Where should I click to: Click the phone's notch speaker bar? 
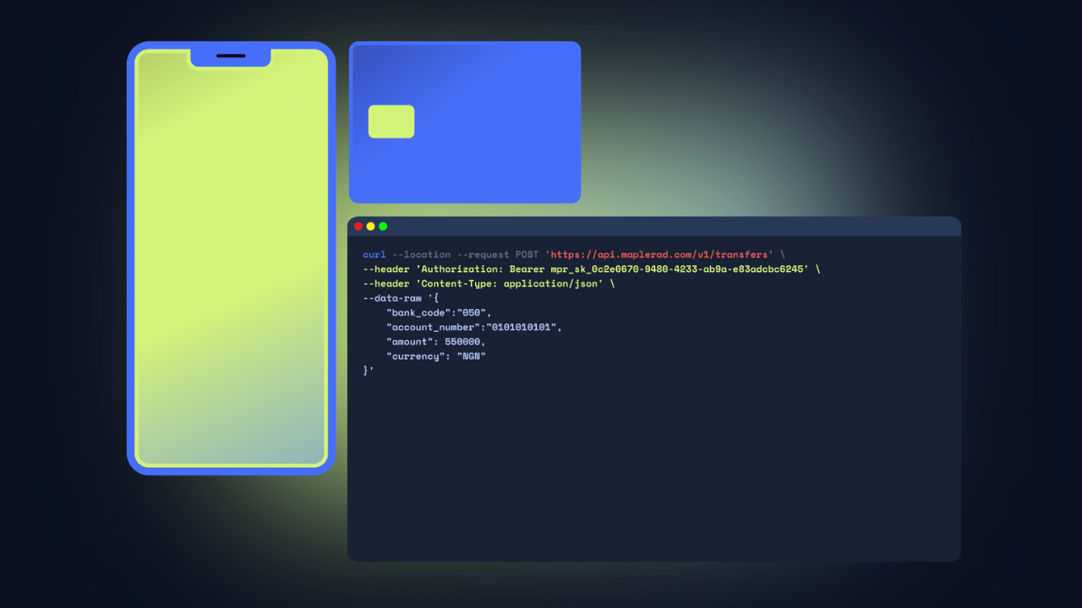231,56
